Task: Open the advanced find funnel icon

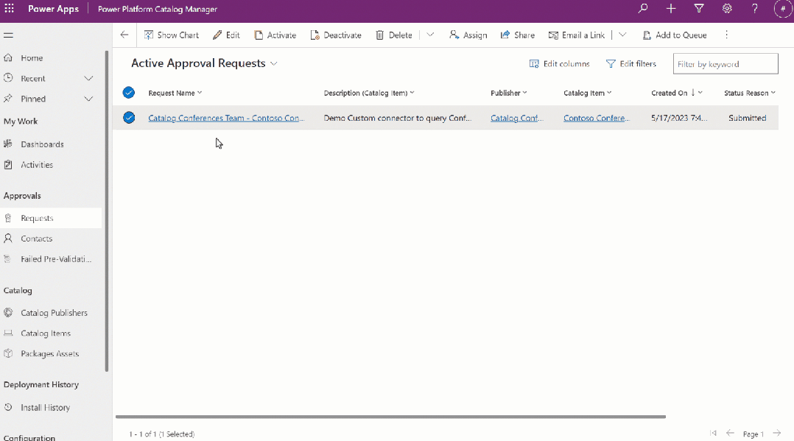Action: [699, 9]
